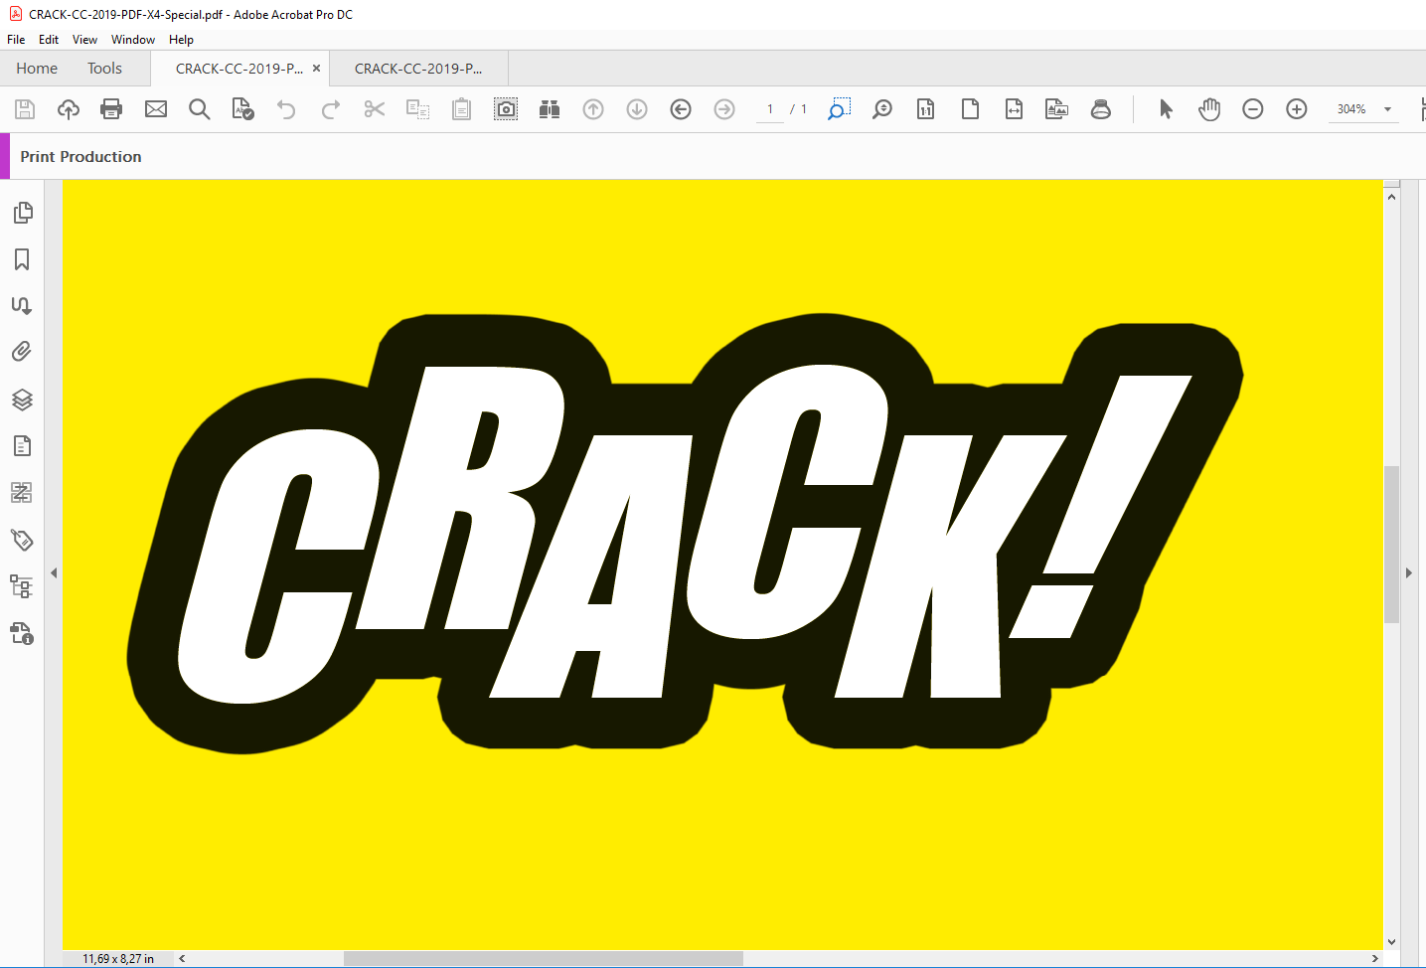Copy selection icon in toolbar
Image resolution: width=1426 pixels, height=968 pixels.
[418, 109]
